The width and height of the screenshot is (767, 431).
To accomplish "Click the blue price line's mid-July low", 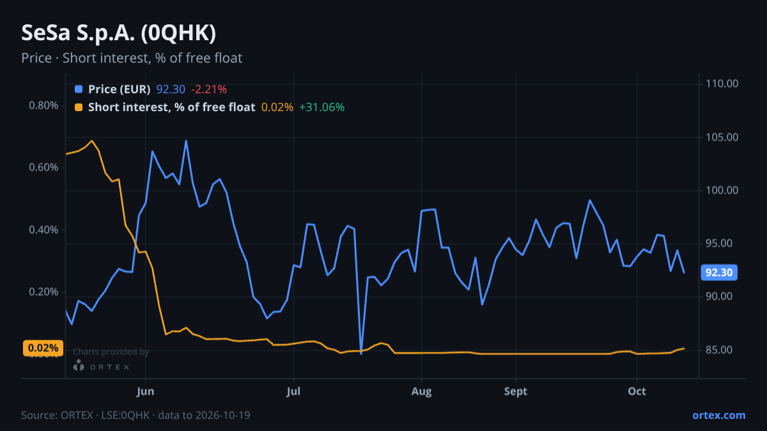I will (x=361, y=353).
